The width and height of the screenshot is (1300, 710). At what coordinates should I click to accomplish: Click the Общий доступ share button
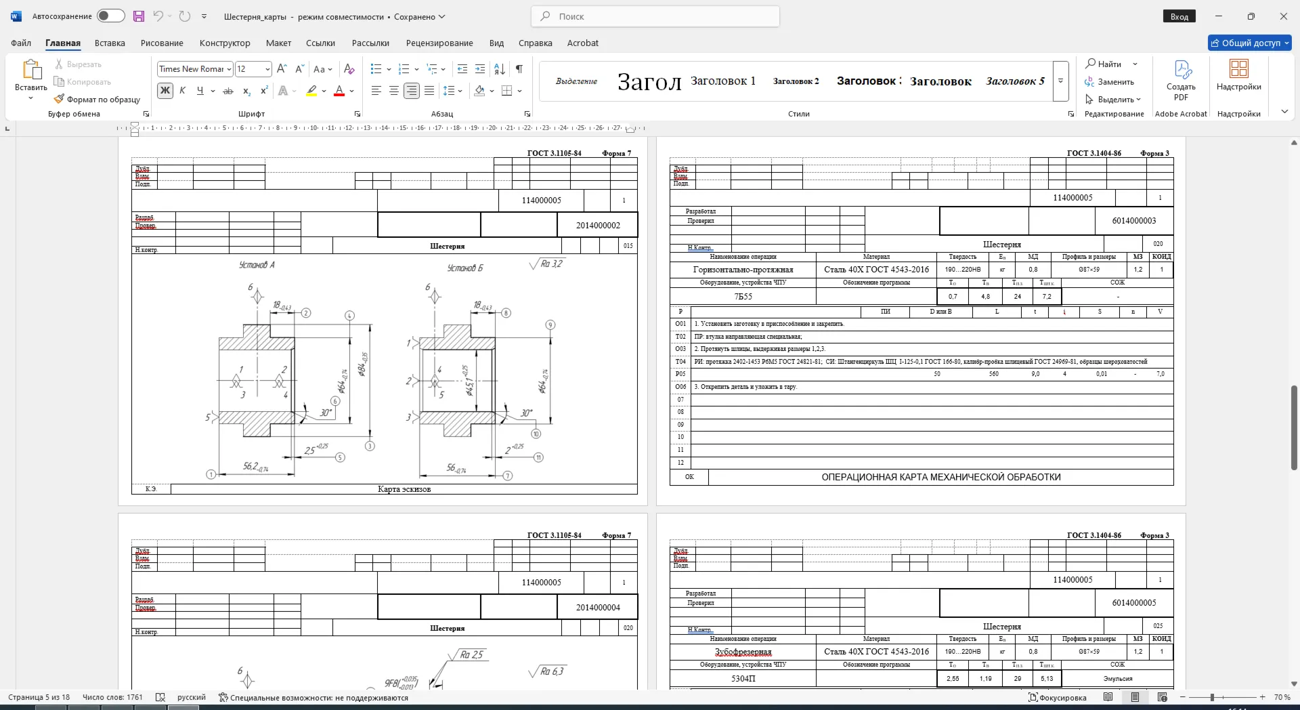pyautogui.click(x=1249, y=43)
